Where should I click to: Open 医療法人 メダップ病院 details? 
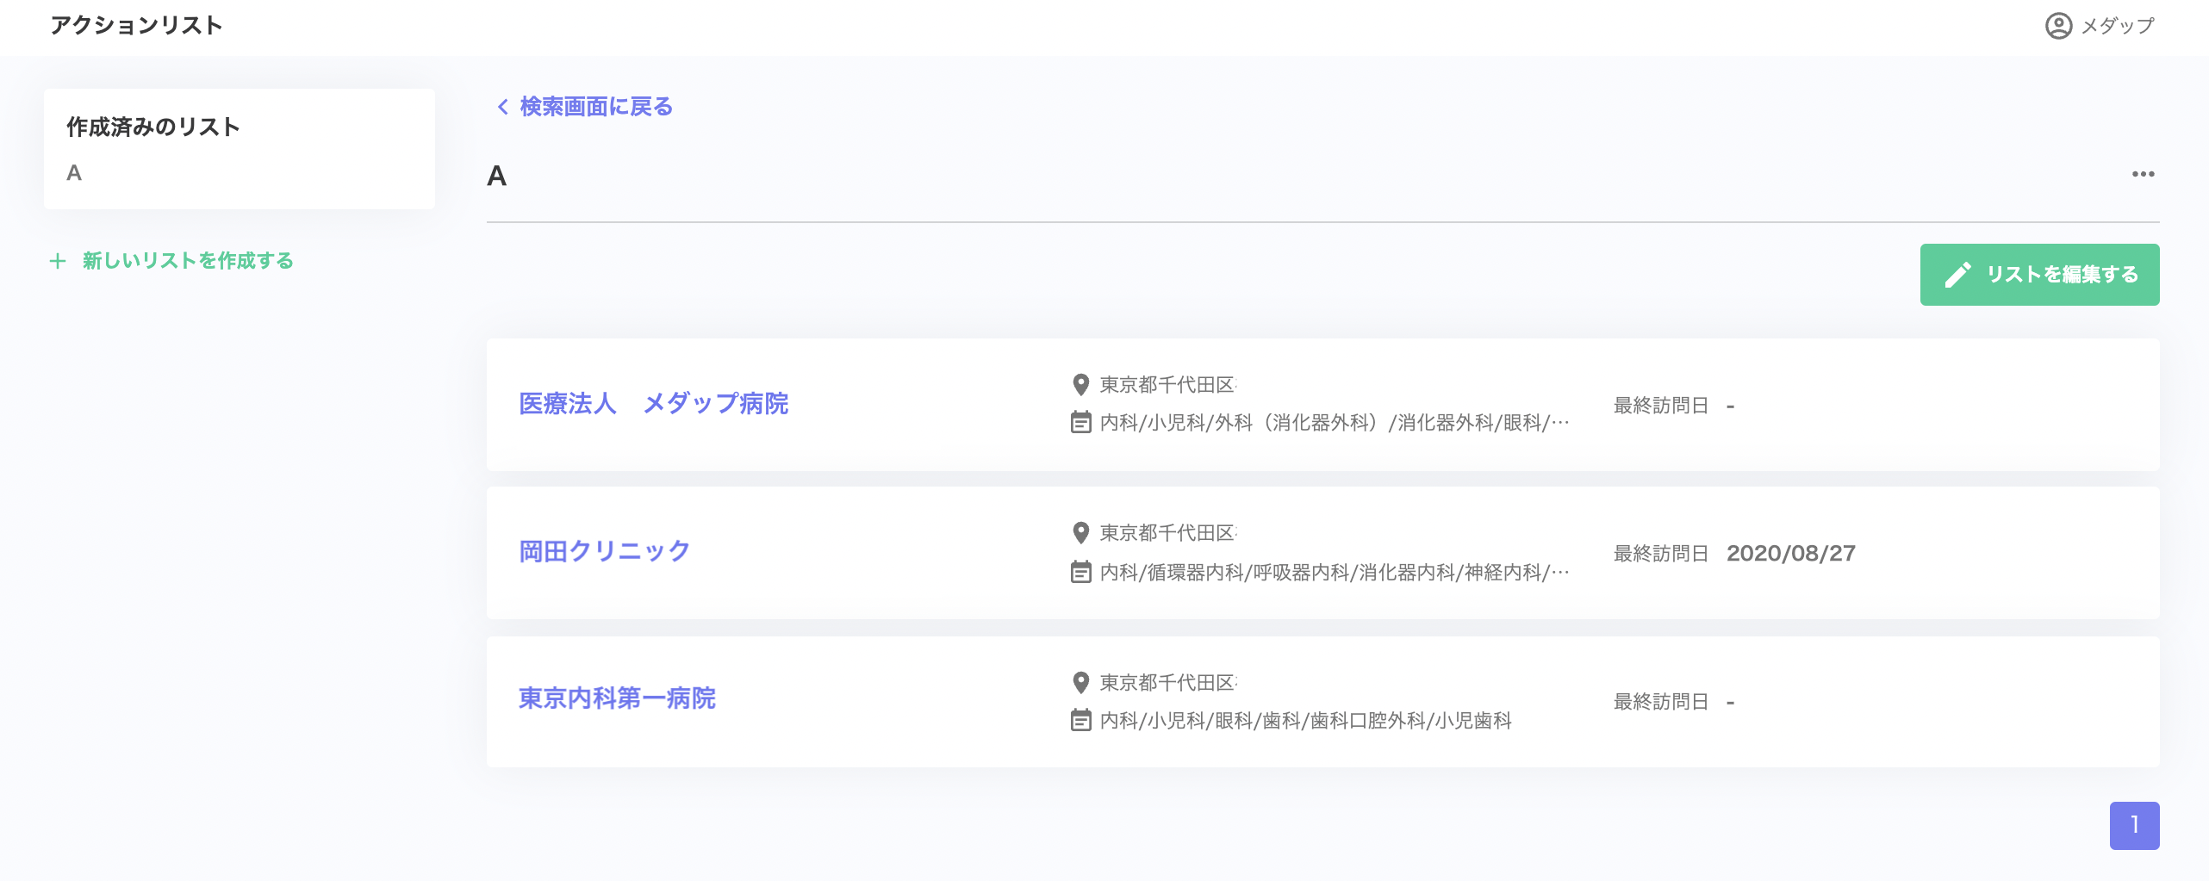pos(654,404)
